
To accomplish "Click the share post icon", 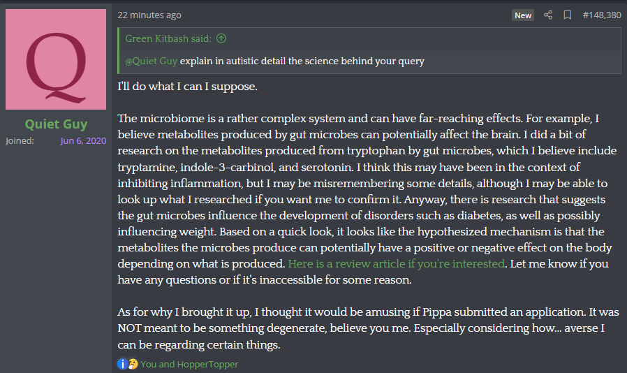I will 548,15.
